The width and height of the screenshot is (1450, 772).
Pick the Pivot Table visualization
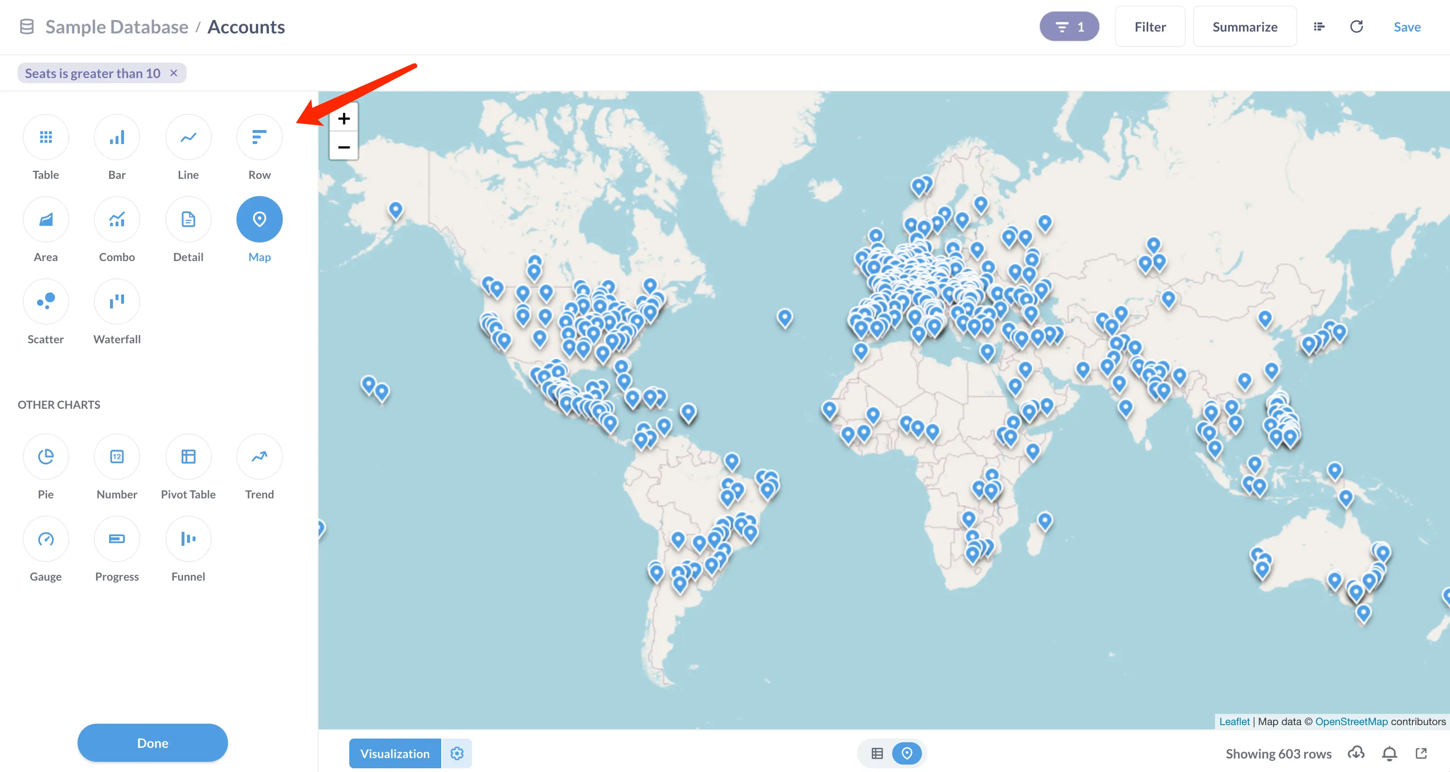(188, 457)
